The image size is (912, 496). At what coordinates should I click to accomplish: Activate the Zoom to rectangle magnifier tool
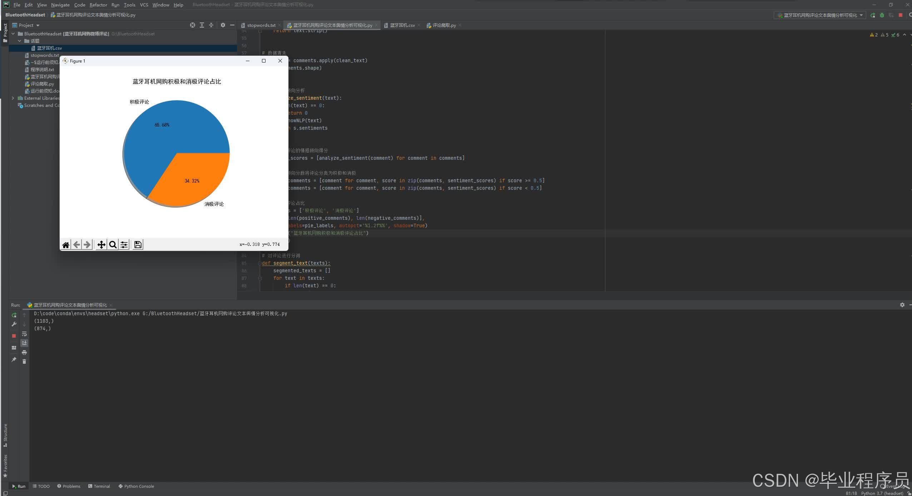(113, 245)
